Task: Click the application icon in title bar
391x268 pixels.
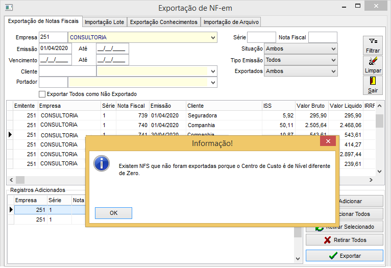Action: point(8,8)
